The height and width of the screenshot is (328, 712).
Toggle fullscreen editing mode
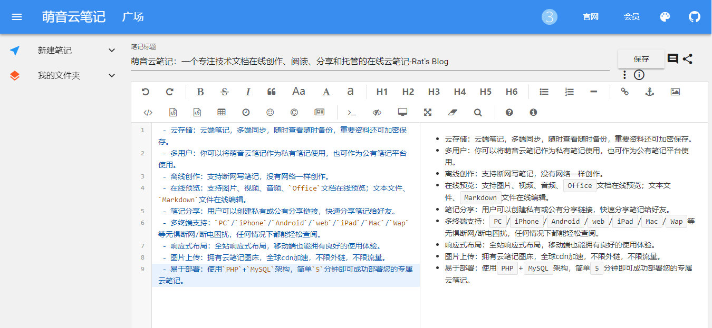(x=428, y=112)
